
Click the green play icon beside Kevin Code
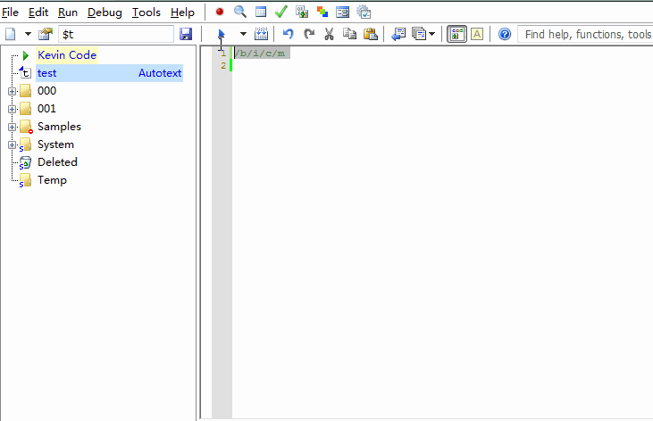(x=26, y=55)
